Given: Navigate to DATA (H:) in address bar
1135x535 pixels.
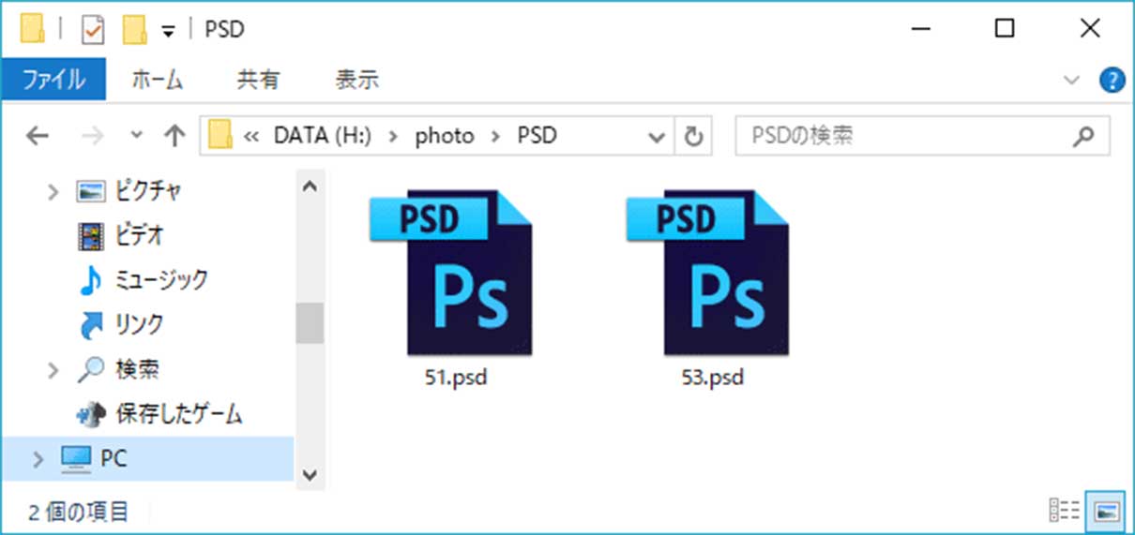Looking at the screenshot, I should pos(323,136).
